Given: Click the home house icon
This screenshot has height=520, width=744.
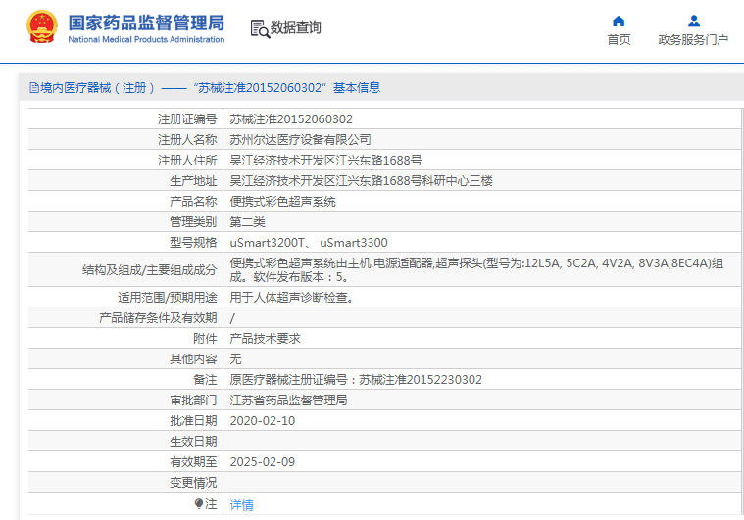Looking at the screenshot, I should pos(619,21).
